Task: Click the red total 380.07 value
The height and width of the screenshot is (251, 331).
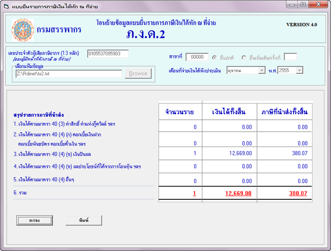Action: click(298, 193)
